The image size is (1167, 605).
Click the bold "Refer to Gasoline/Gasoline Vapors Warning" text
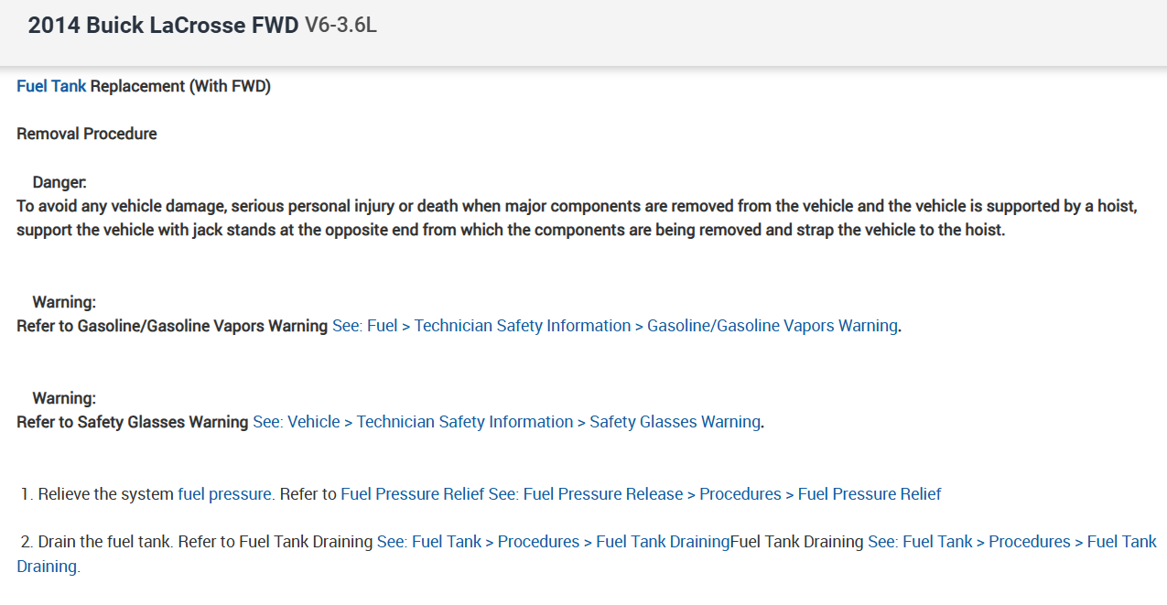[x=172, y=326]
